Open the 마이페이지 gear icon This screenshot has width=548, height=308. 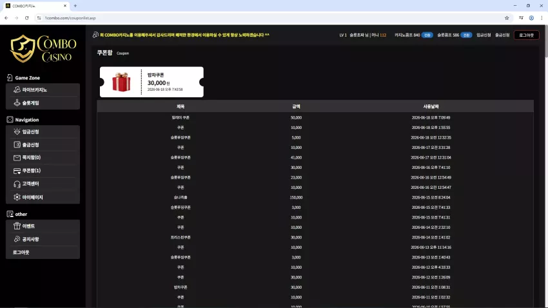point(17,197)
